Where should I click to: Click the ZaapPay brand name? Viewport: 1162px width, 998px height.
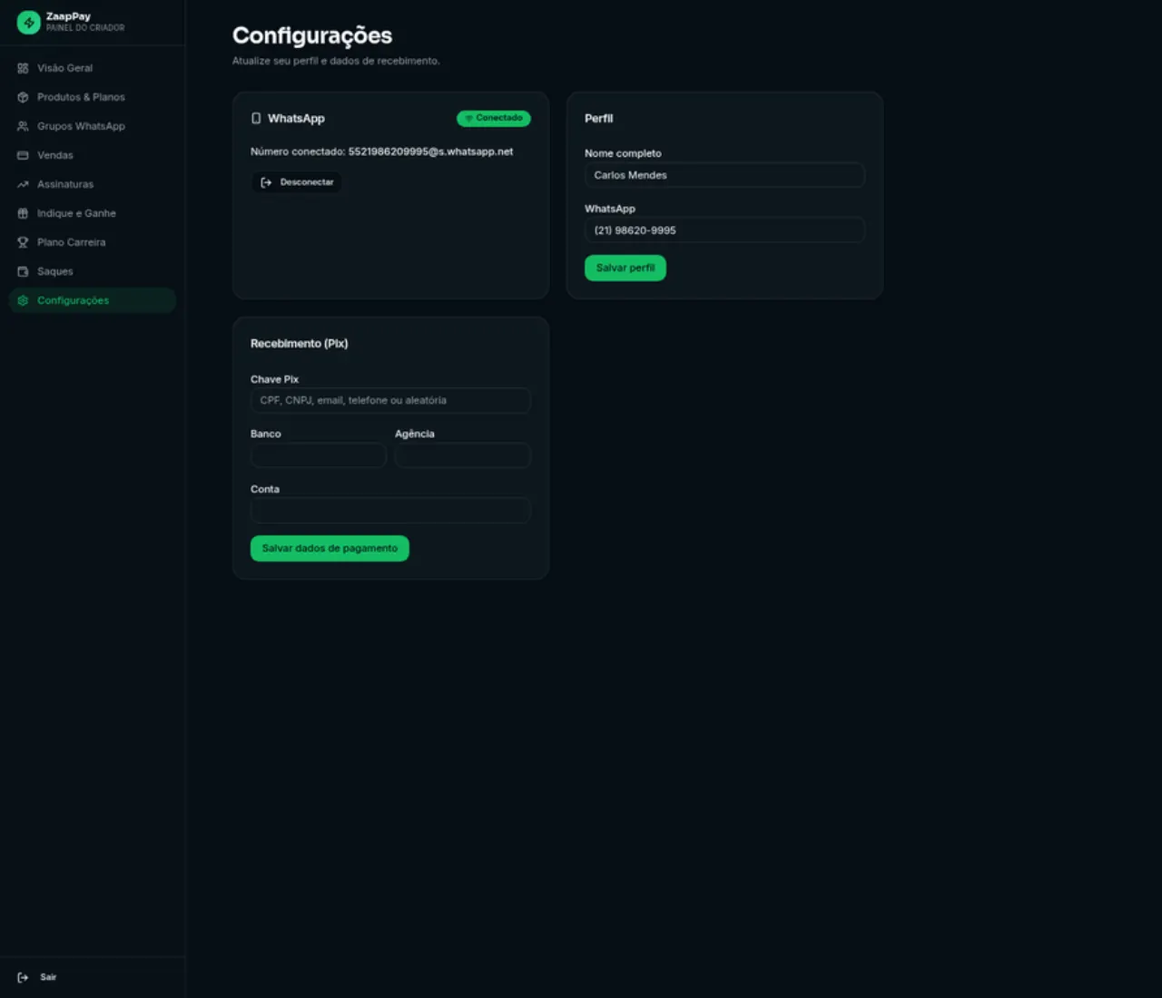(68, 16)
